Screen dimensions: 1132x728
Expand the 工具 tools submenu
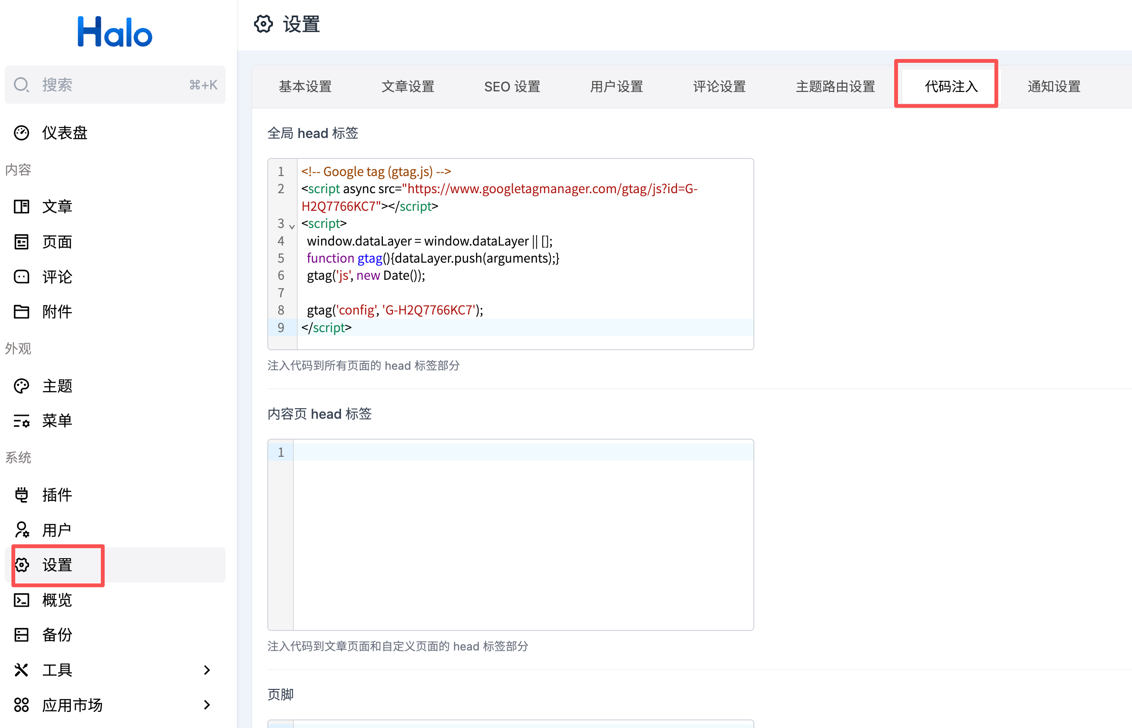[207, 670]
